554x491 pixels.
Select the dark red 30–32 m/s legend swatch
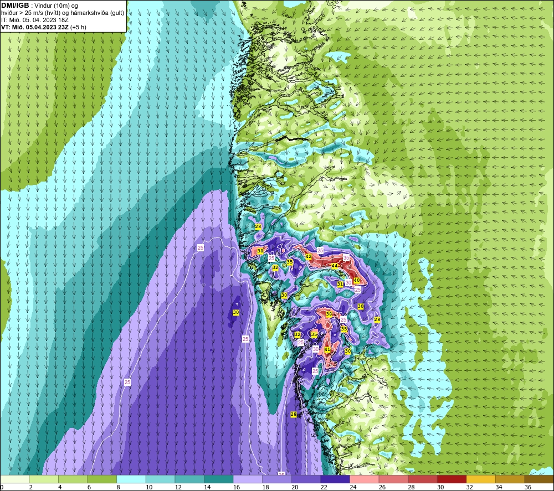tap(452, 479)
